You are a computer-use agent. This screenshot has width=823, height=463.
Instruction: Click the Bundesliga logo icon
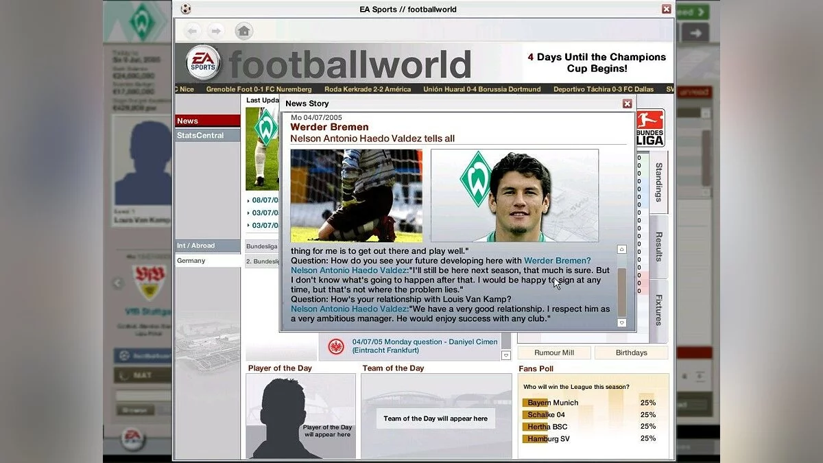[650, 128]
